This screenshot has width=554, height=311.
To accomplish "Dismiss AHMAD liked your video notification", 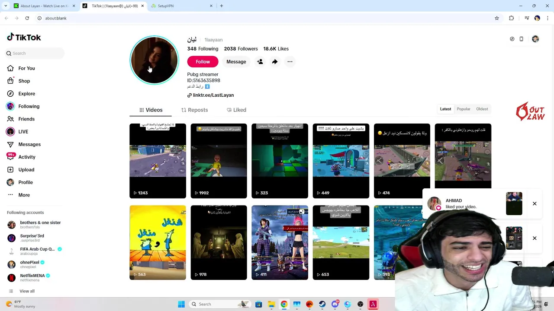I will [x=535, y=203].
